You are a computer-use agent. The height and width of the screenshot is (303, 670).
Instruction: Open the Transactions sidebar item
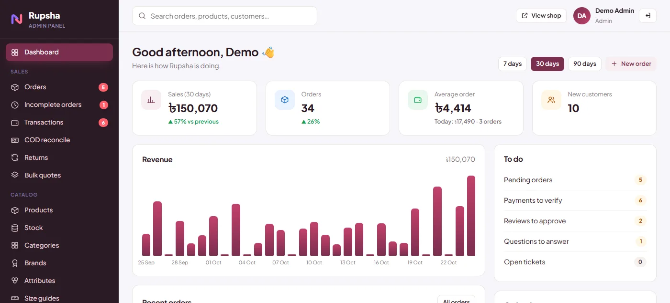point(59,123)
